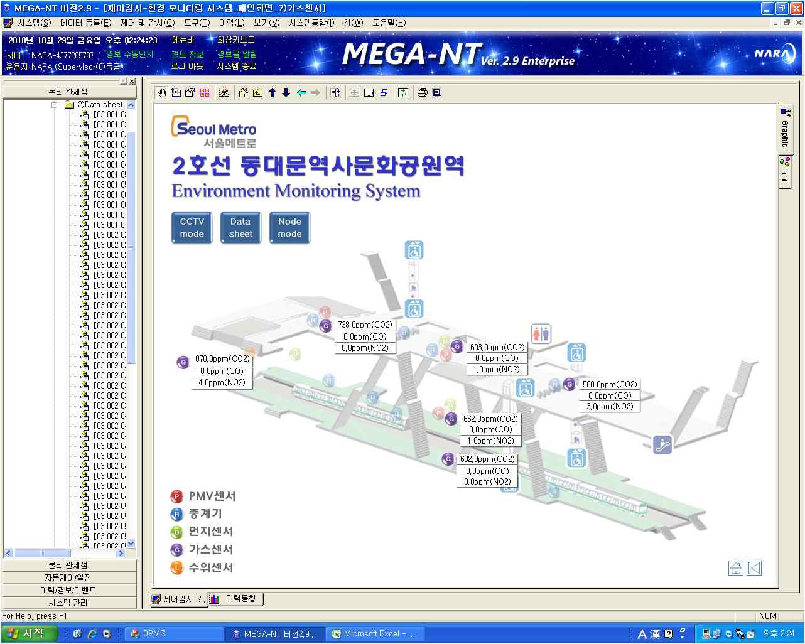
Task: Click the topmost wheelchair elevator icon
Action: (x=414, y=250)
